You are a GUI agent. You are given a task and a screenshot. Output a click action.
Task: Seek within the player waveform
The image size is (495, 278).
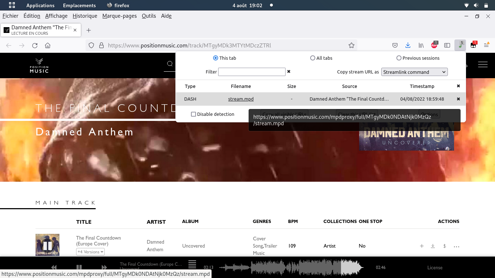[x=292, y=268]
